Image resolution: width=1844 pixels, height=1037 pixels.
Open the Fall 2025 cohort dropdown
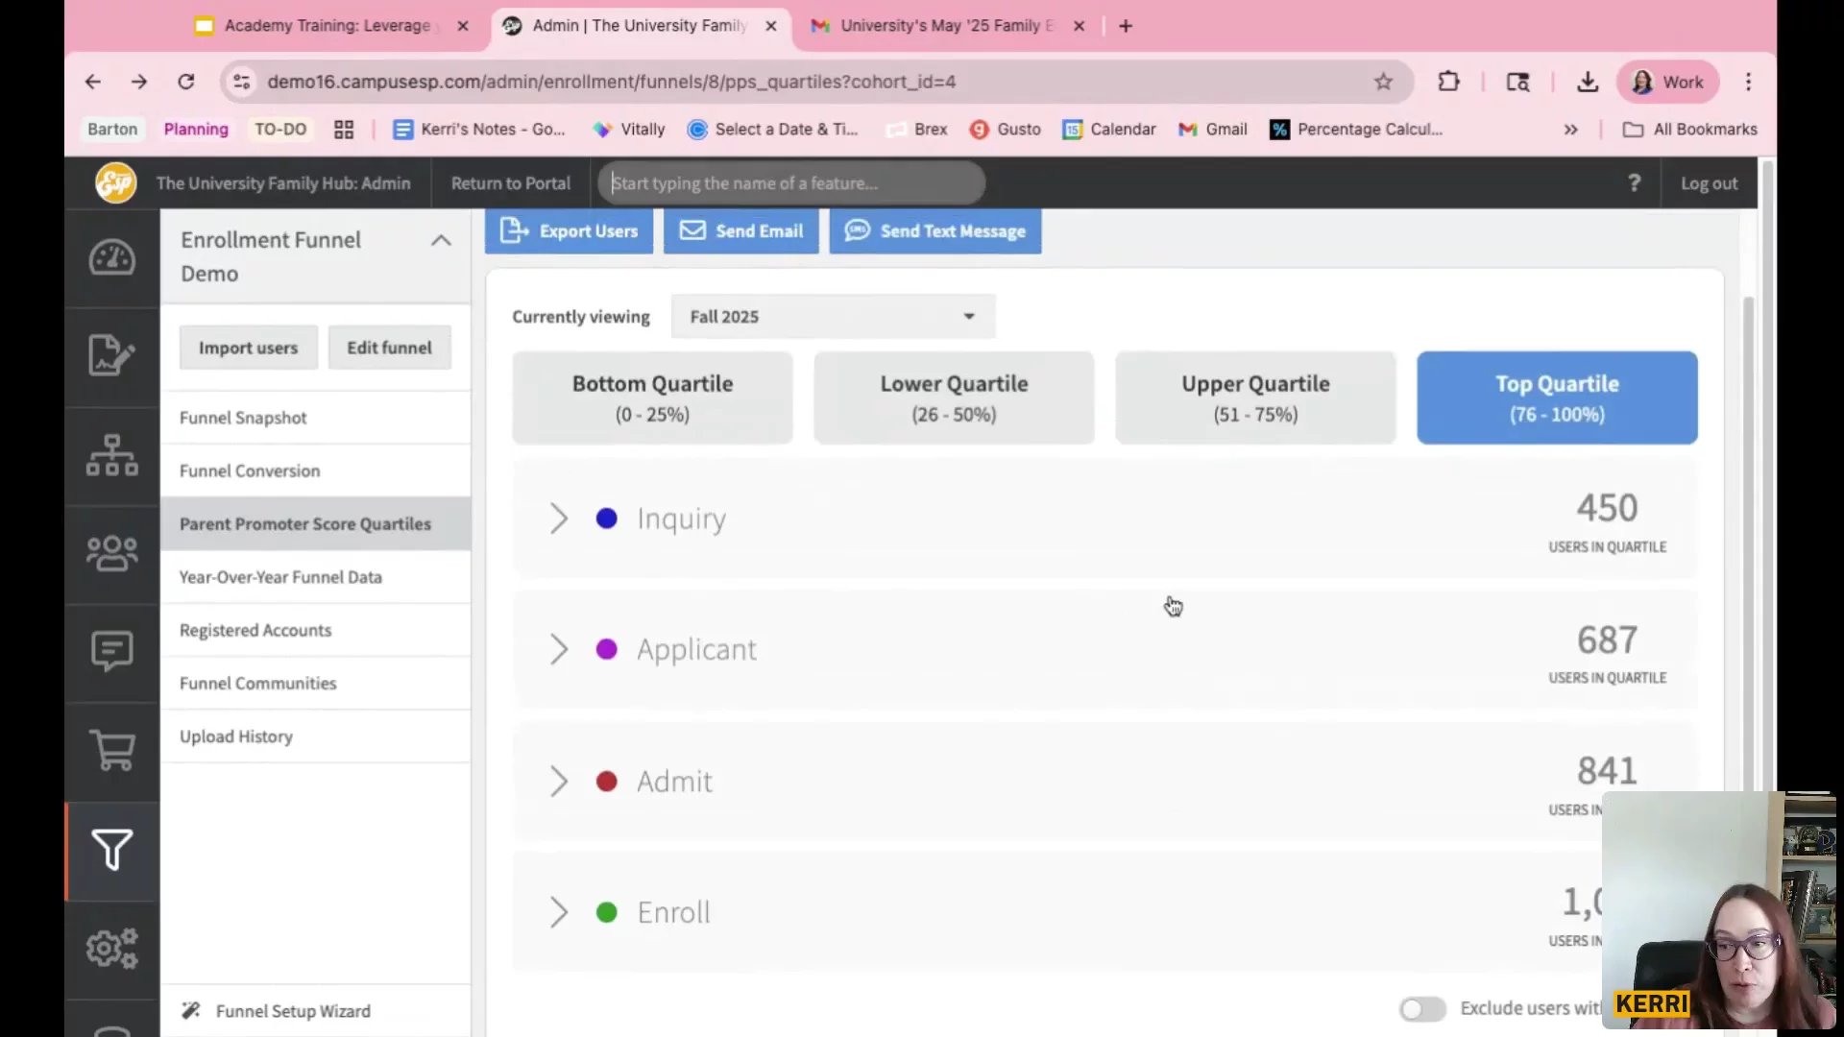pyautogui.click(x=832, y=317)
